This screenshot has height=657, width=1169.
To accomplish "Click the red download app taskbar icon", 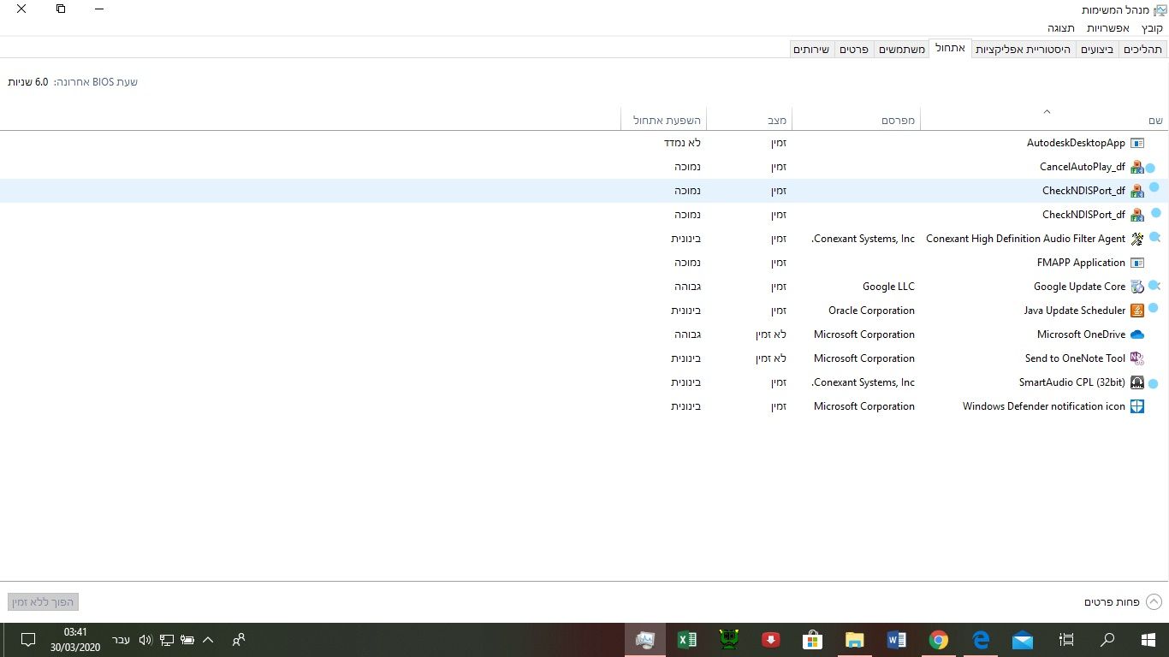I will [x=771, y=640].
